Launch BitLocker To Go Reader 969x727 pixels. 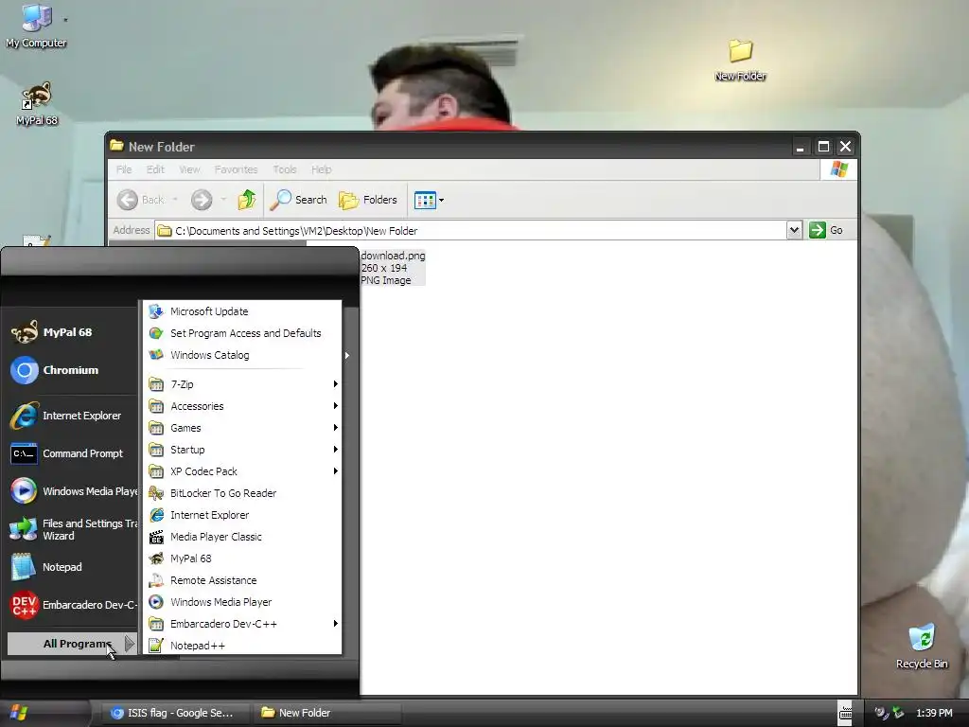pyautogui.click(x=242, y=493)
